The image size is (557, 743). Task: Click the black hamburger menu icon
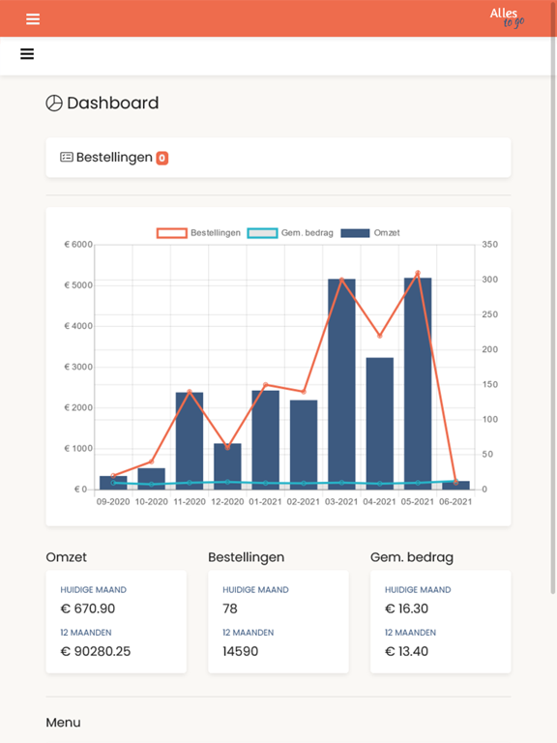click(27, 54)
